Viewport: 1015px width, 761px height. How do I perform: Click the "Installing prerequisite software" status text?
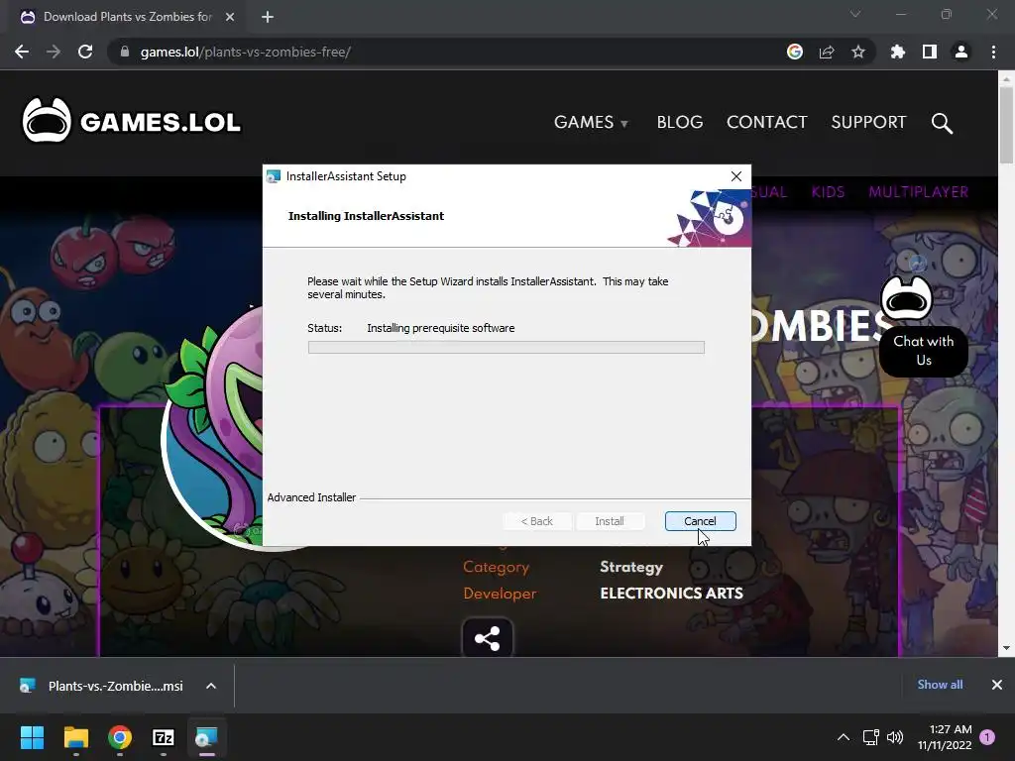click(x=441, y=328)
